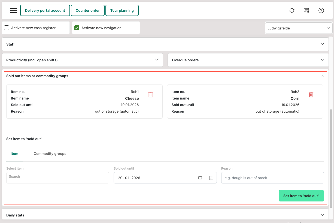334x223 pixels.
Task: Click the Set item to "sold out" button
Action: pos(301,196)
